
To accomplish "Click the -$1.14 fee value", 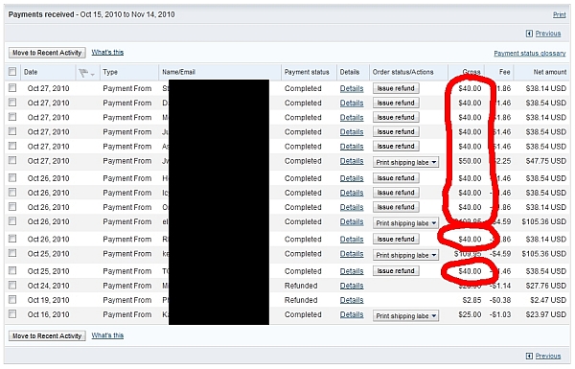I will tap(500, 286).
